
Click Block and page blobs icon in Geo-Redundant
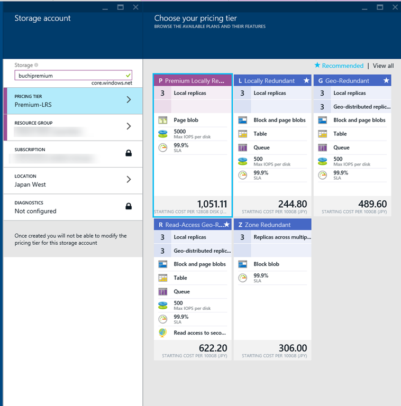pos(322,120)
